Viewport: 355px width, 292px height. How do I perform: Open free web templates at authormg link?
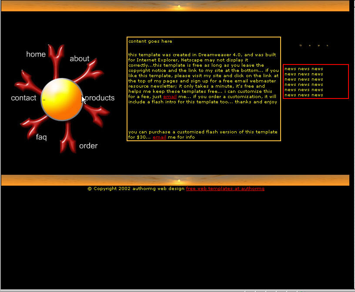(x=225, y=189)
